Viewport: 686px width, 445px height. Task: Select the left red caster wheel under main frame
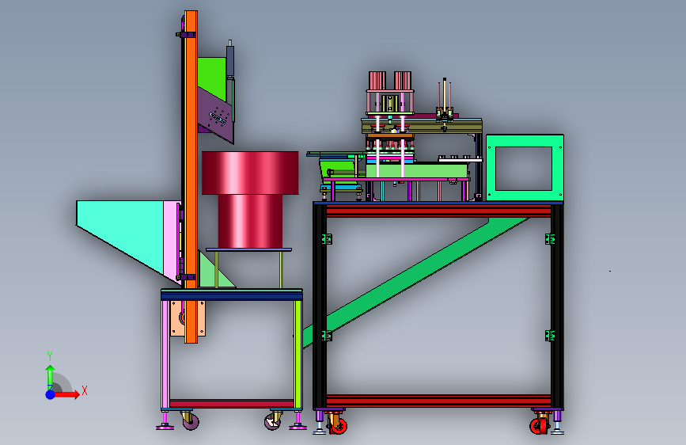click(x=338, y=426)
